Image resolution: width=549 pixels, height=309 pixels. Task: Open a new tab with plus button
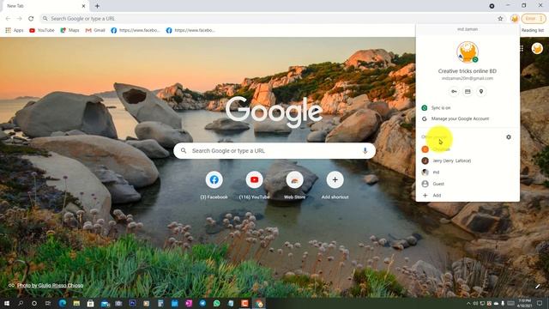pos(97,6)
